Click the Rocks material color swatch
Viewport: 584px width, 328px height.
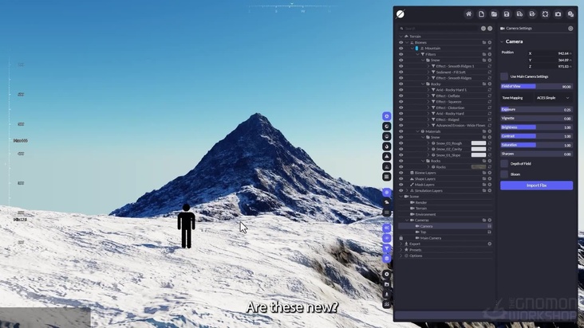479,166
